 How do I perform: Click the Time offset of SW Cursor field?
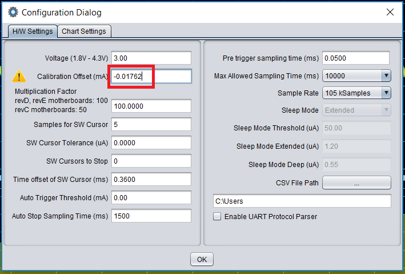151,179
